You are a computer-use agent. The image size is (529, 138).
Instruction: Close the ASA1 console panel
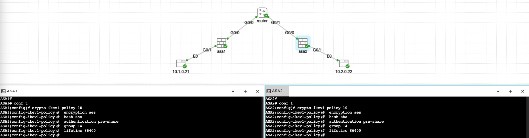(258, 91)
